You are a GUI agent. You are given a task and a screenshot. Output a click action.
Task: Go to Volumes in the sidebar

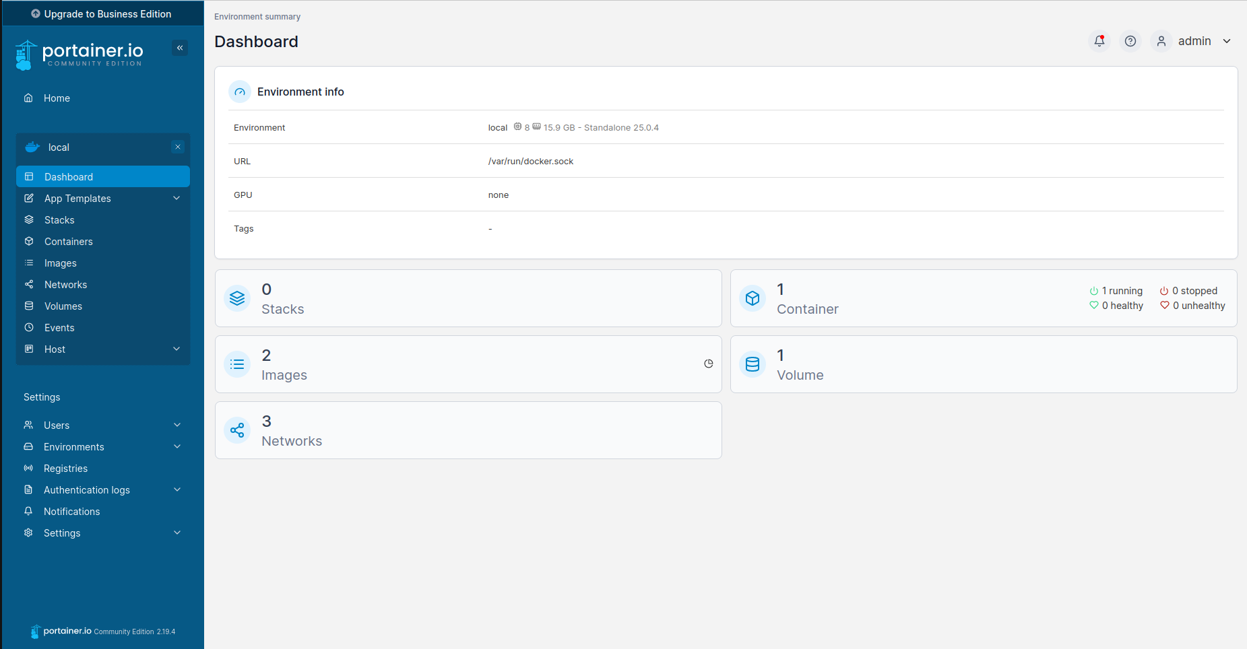[63, 306]
